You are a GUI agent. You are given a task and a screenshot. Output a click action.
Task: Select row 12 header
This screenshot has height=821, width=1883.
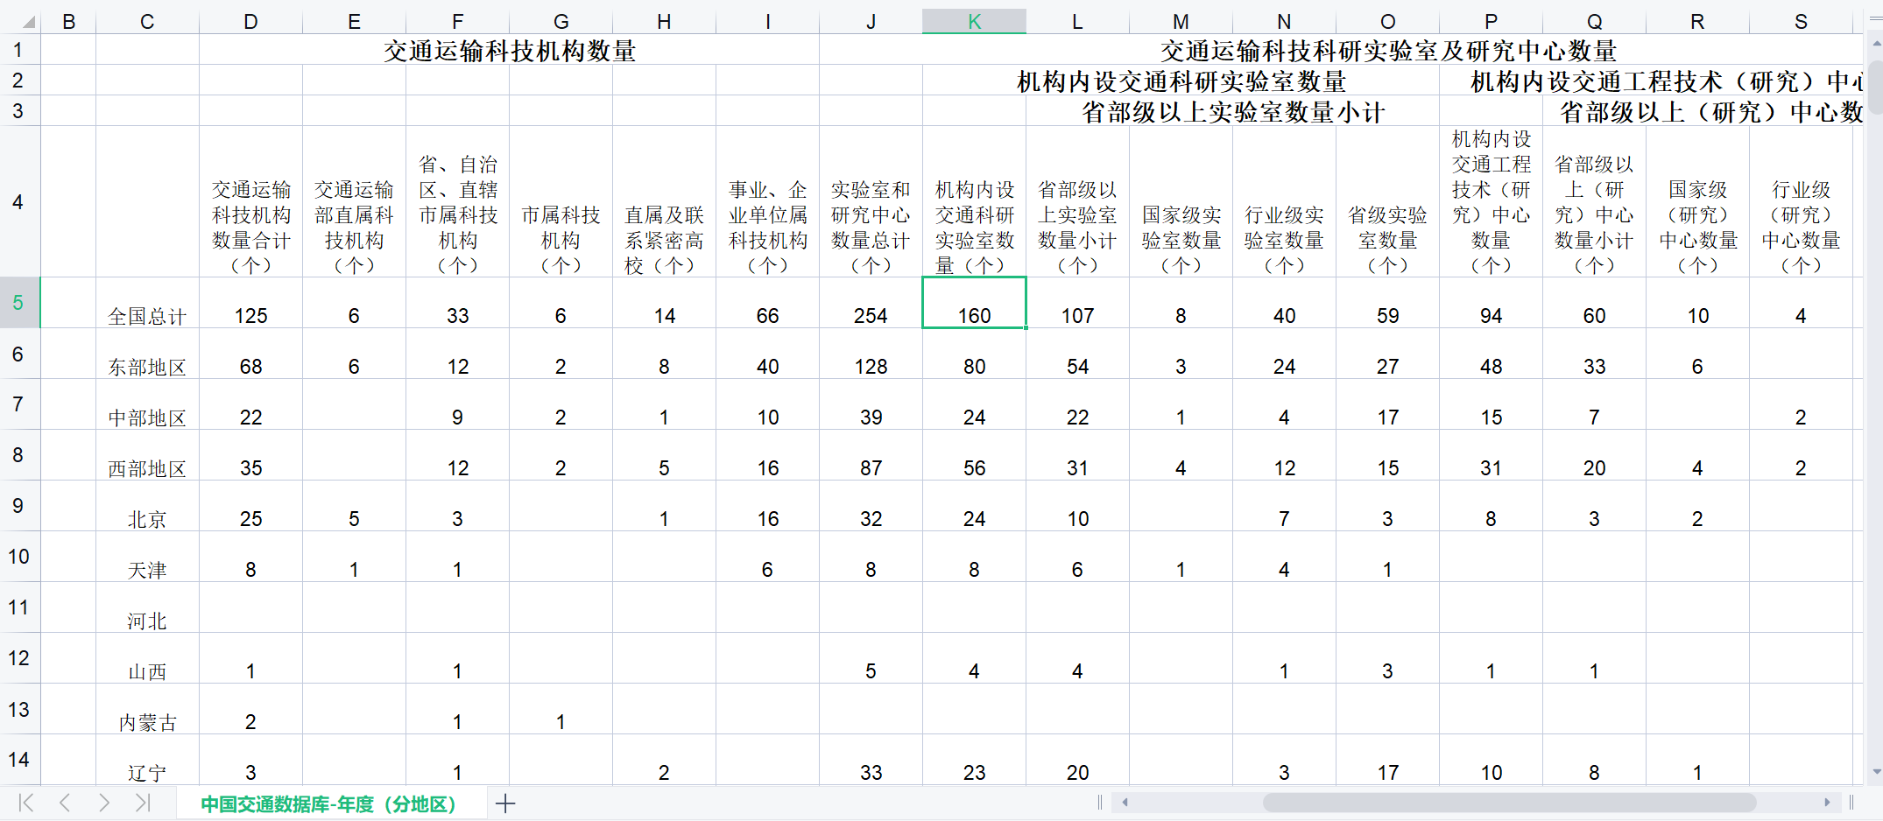pos(18,658)
